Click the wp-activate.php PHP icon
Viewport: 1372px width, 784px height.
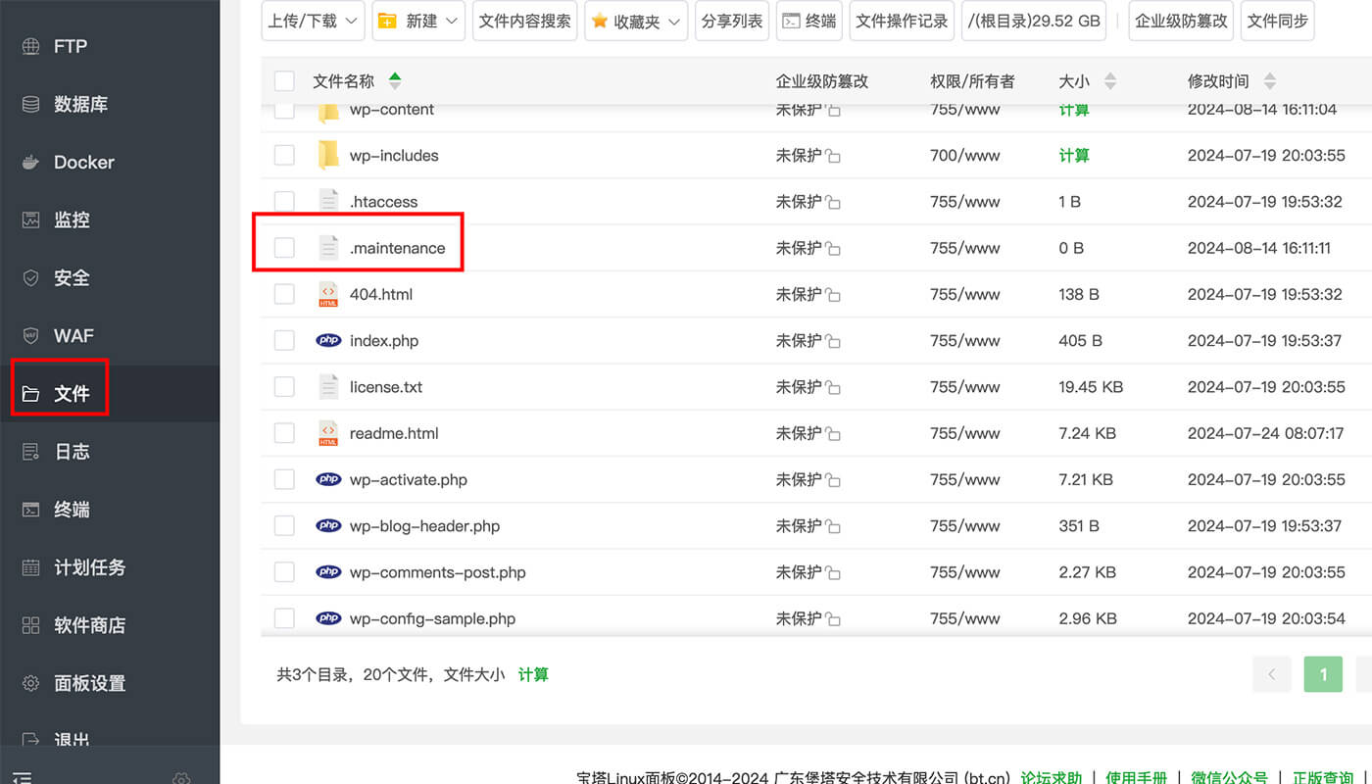[x=328, y=479]
